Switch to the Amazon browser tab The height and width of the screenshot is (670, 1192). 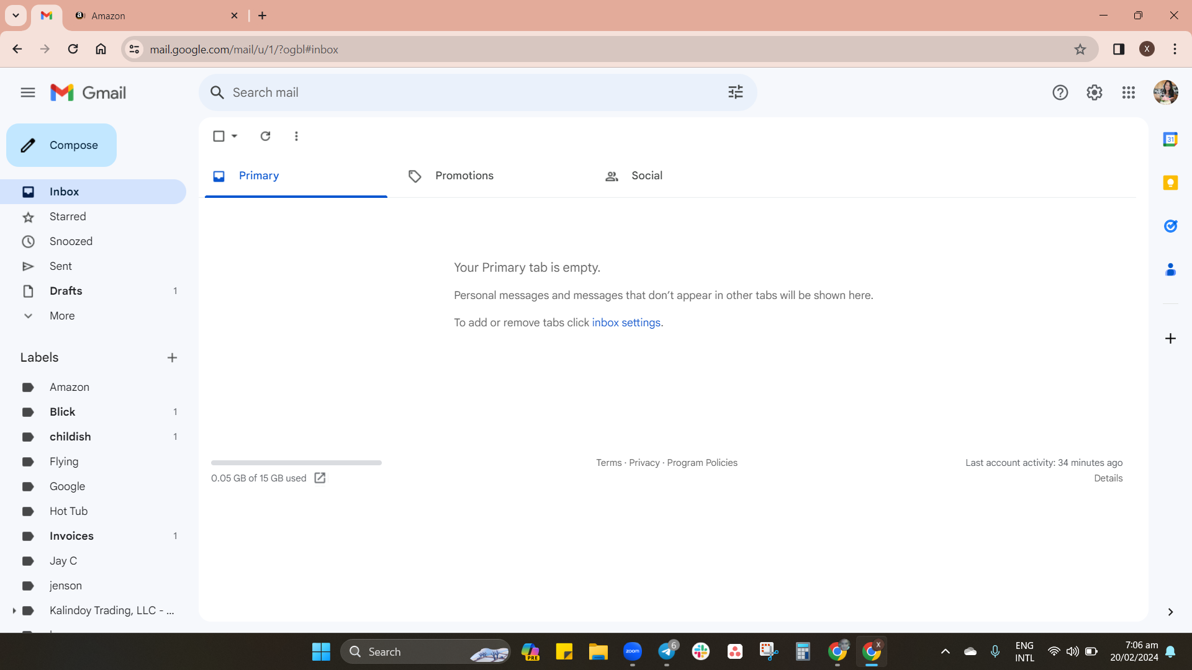pyautogui.click(x=155, y=16)
